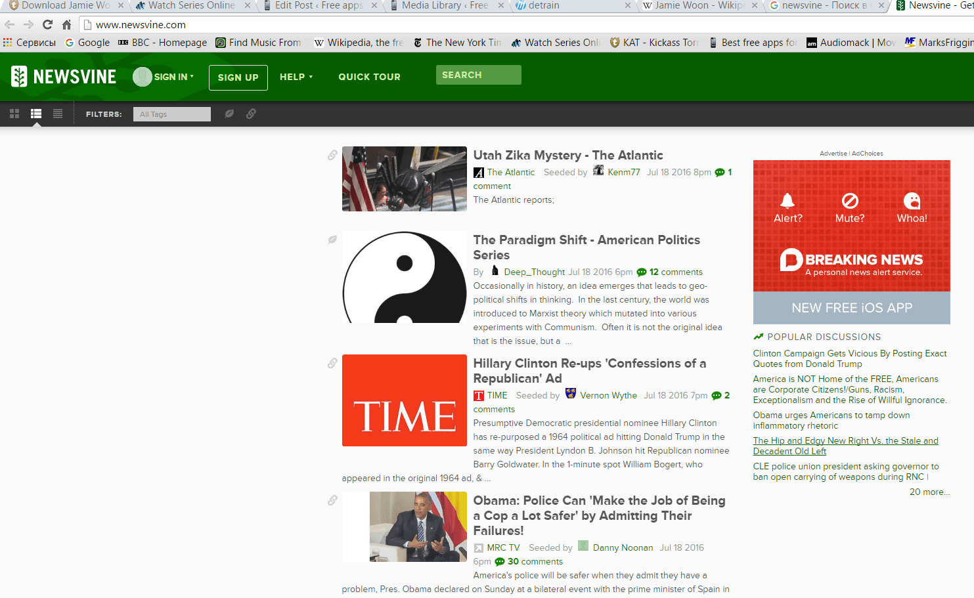The image size is (974, 598).
Task: Click the Mute? icon in ad
Action: [x=850, y=200]
